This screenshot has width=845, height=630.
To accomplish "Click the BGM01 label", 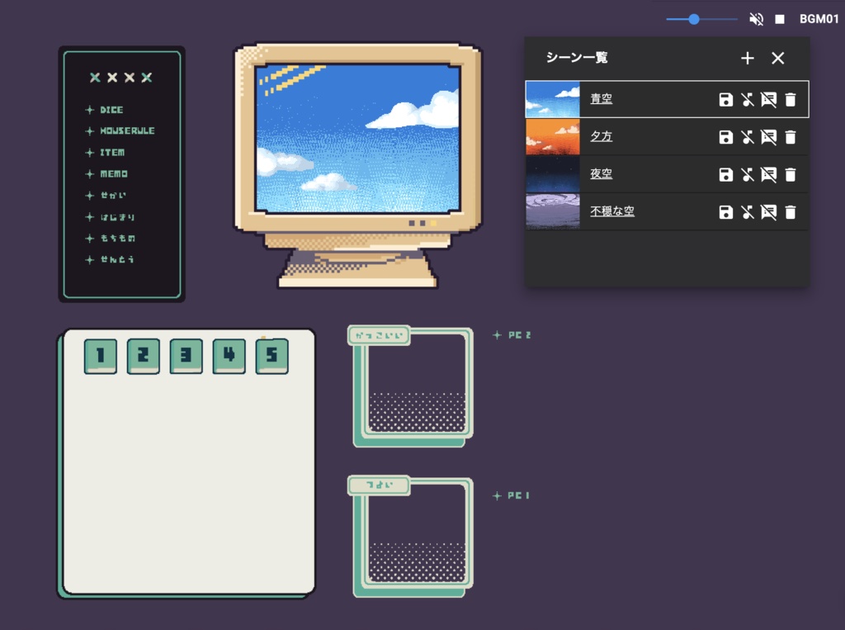I will pyautogui.click(x=819, y=19).
